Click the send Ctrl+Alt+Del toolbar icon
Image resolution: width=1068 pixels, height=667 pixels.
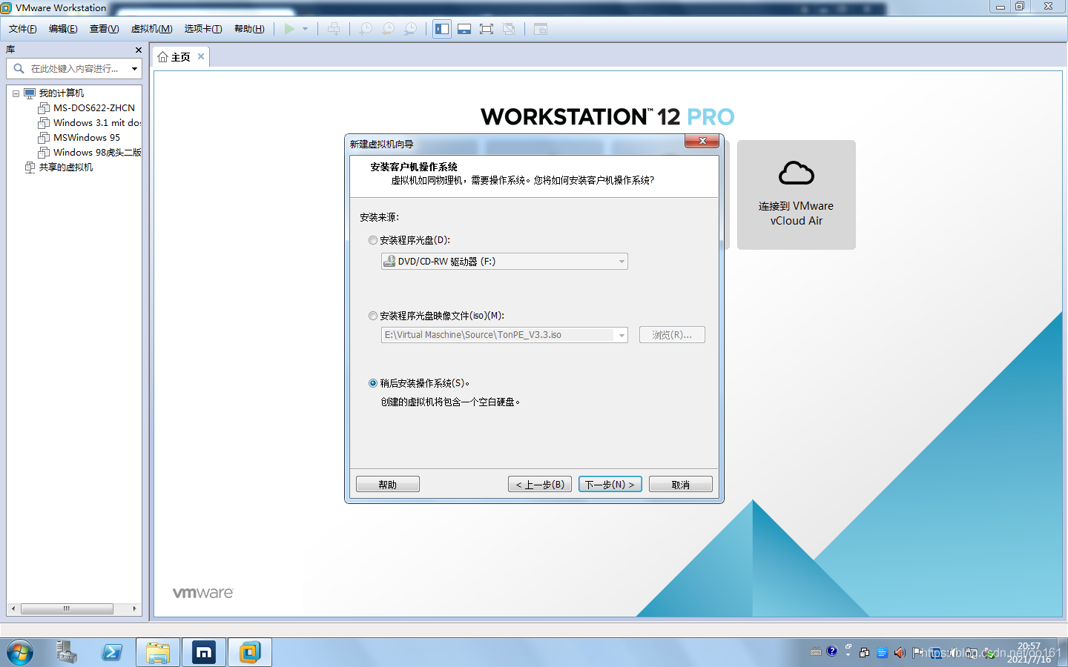pos(334,29)
